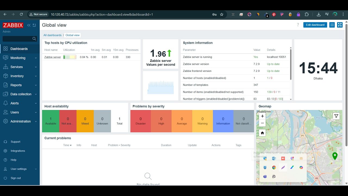Reload the page in browser
The height and width of the screenshot is (196, 348).
(21, 14)
